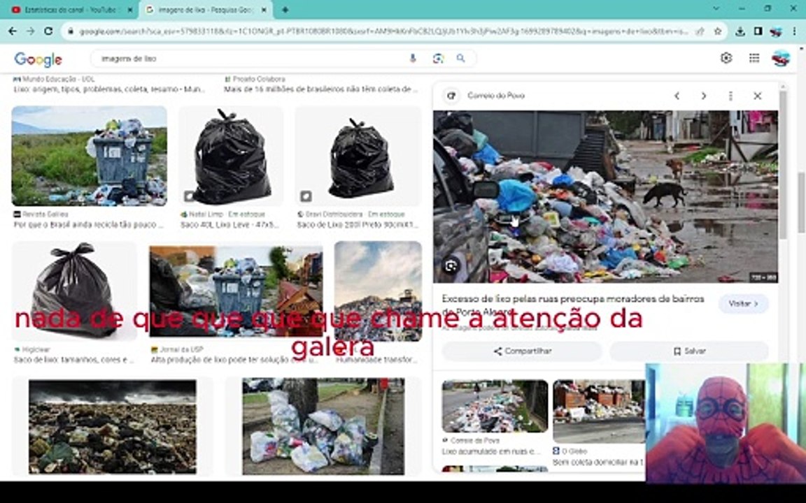This screenshot has width=806, height=503.
Task: Open the Google account avatar
Action: 781,58
